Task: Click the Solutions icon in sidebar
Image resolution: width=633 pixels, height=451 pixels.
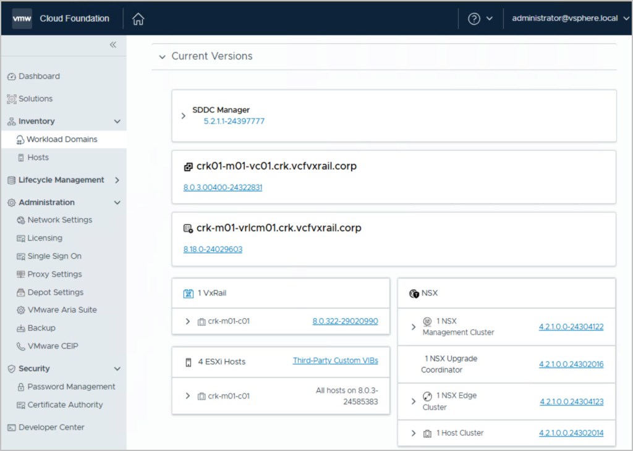Action: coord(11,99)
